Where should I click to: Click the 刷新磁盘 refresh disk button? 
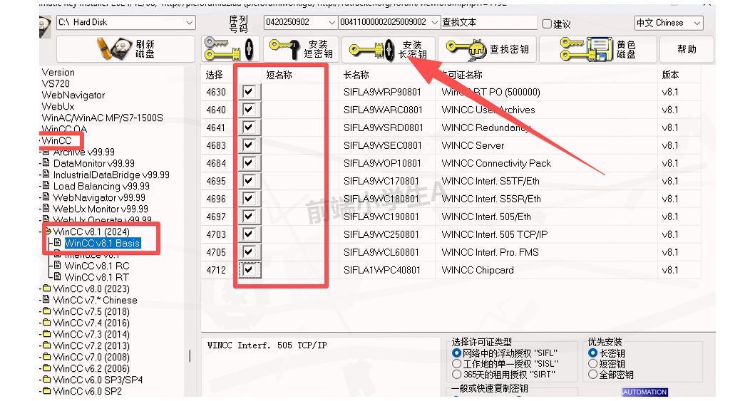125,49
